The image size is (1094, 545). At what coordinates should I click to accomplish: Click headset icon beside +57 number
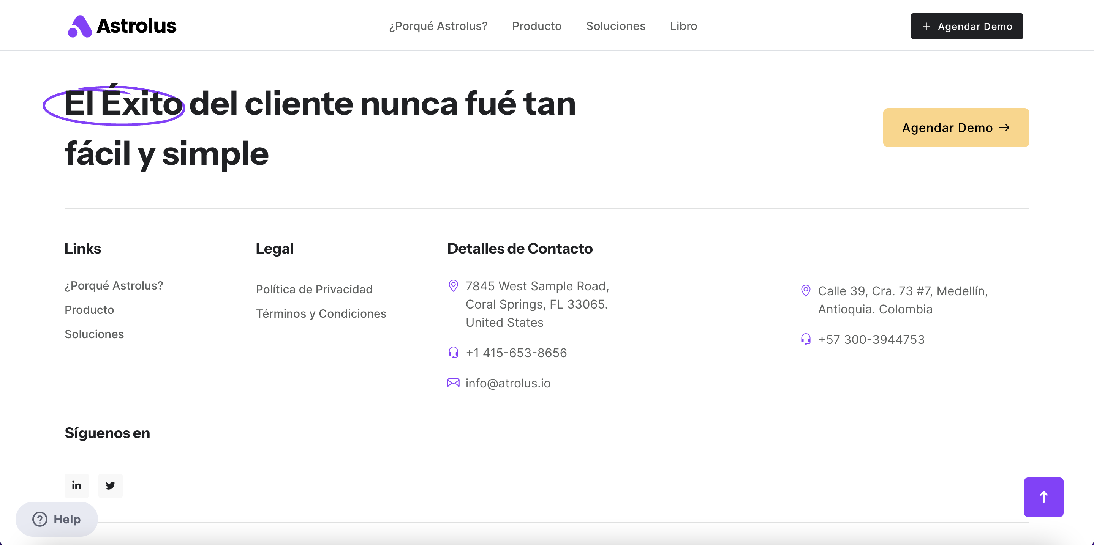coord(806,339)
